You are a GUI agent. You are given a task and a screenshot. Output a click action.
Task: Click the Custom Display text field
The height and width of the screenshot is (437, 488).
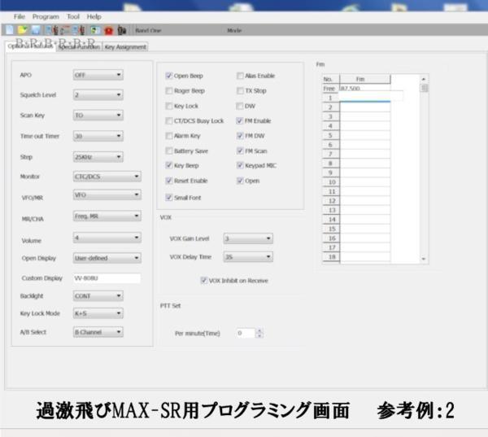[107, 278]
